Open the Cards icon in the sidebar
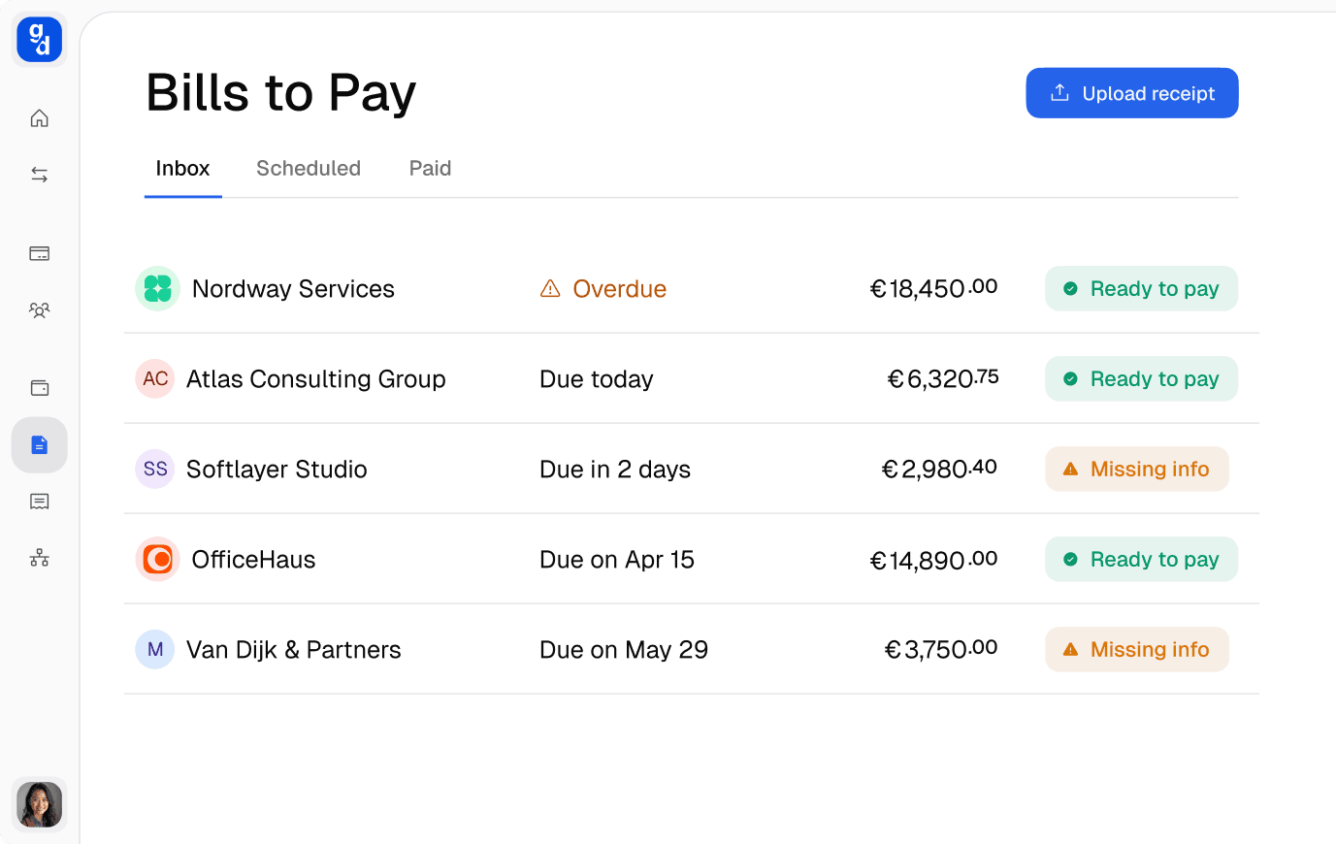1336x844 pixels. coord(39,253)
